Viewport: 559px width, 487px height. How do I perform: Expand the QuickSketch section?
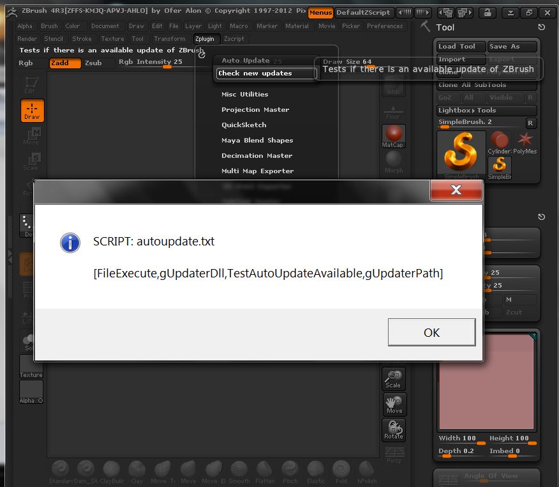tap(244, 125)
